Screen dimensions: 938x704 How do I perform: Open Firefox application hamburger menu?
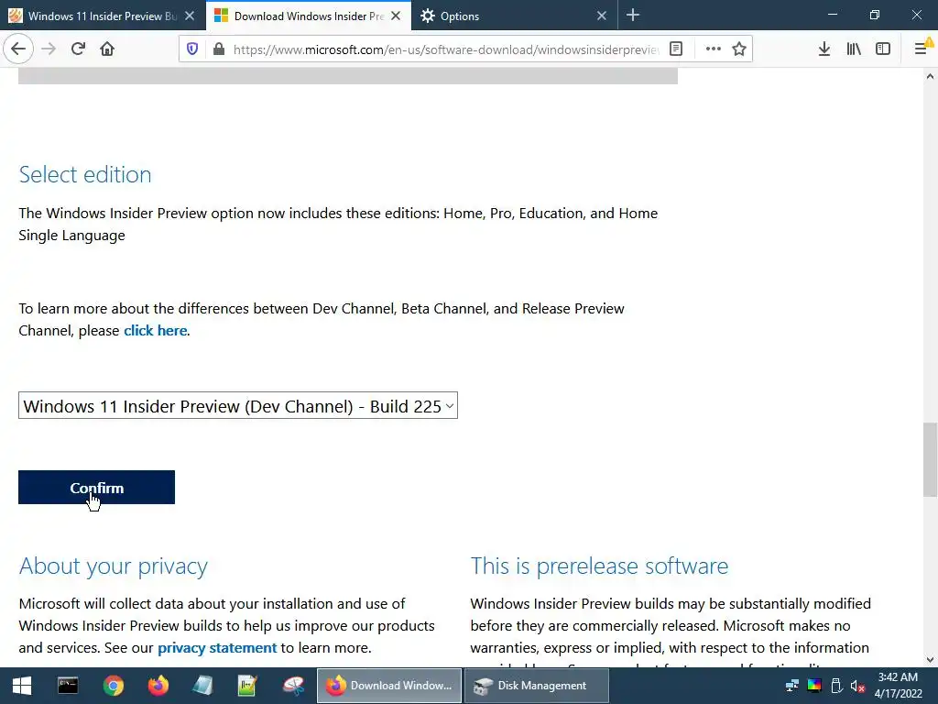coord(922,49)
